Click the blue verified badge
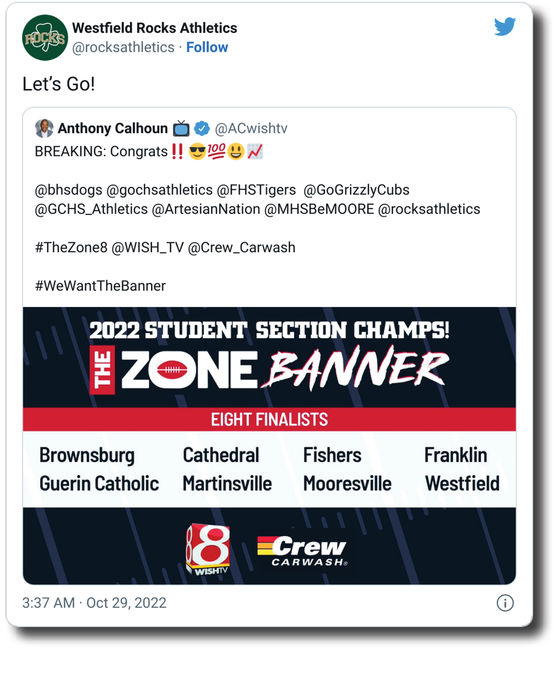 202,128
